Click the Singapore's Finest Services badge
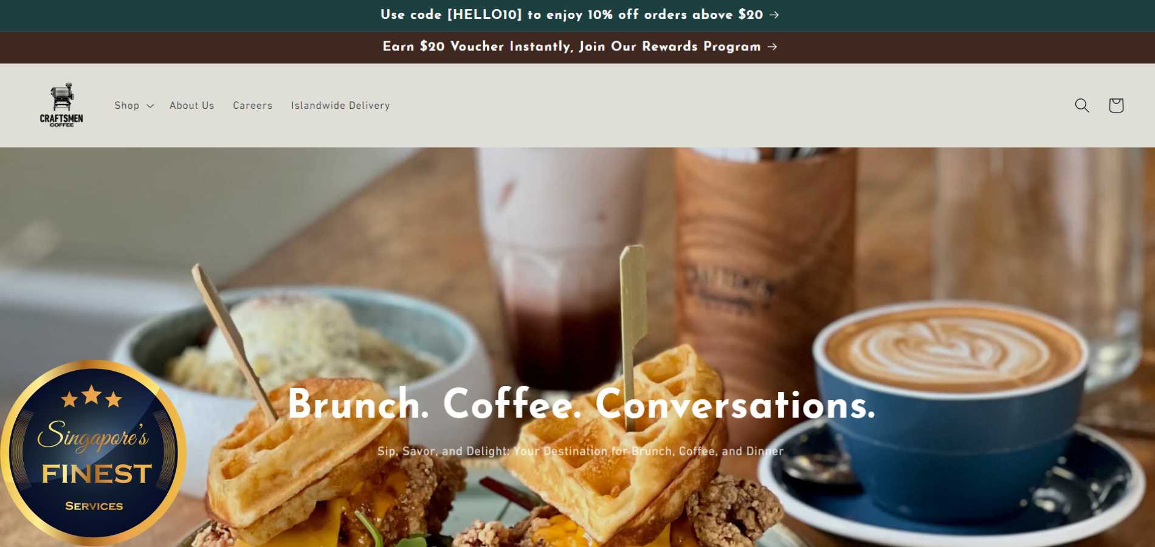Screen dimensions: 1155x547 (93, 453)
